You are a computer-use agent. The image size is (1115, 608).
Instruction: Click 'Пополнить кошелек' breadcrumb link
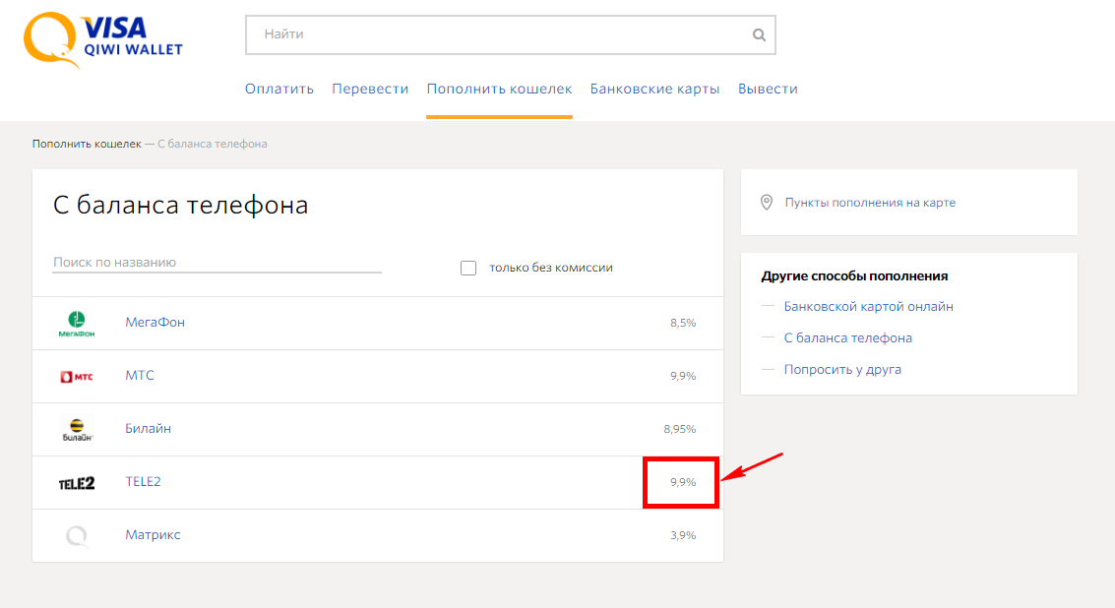click(x=87, y=144)
